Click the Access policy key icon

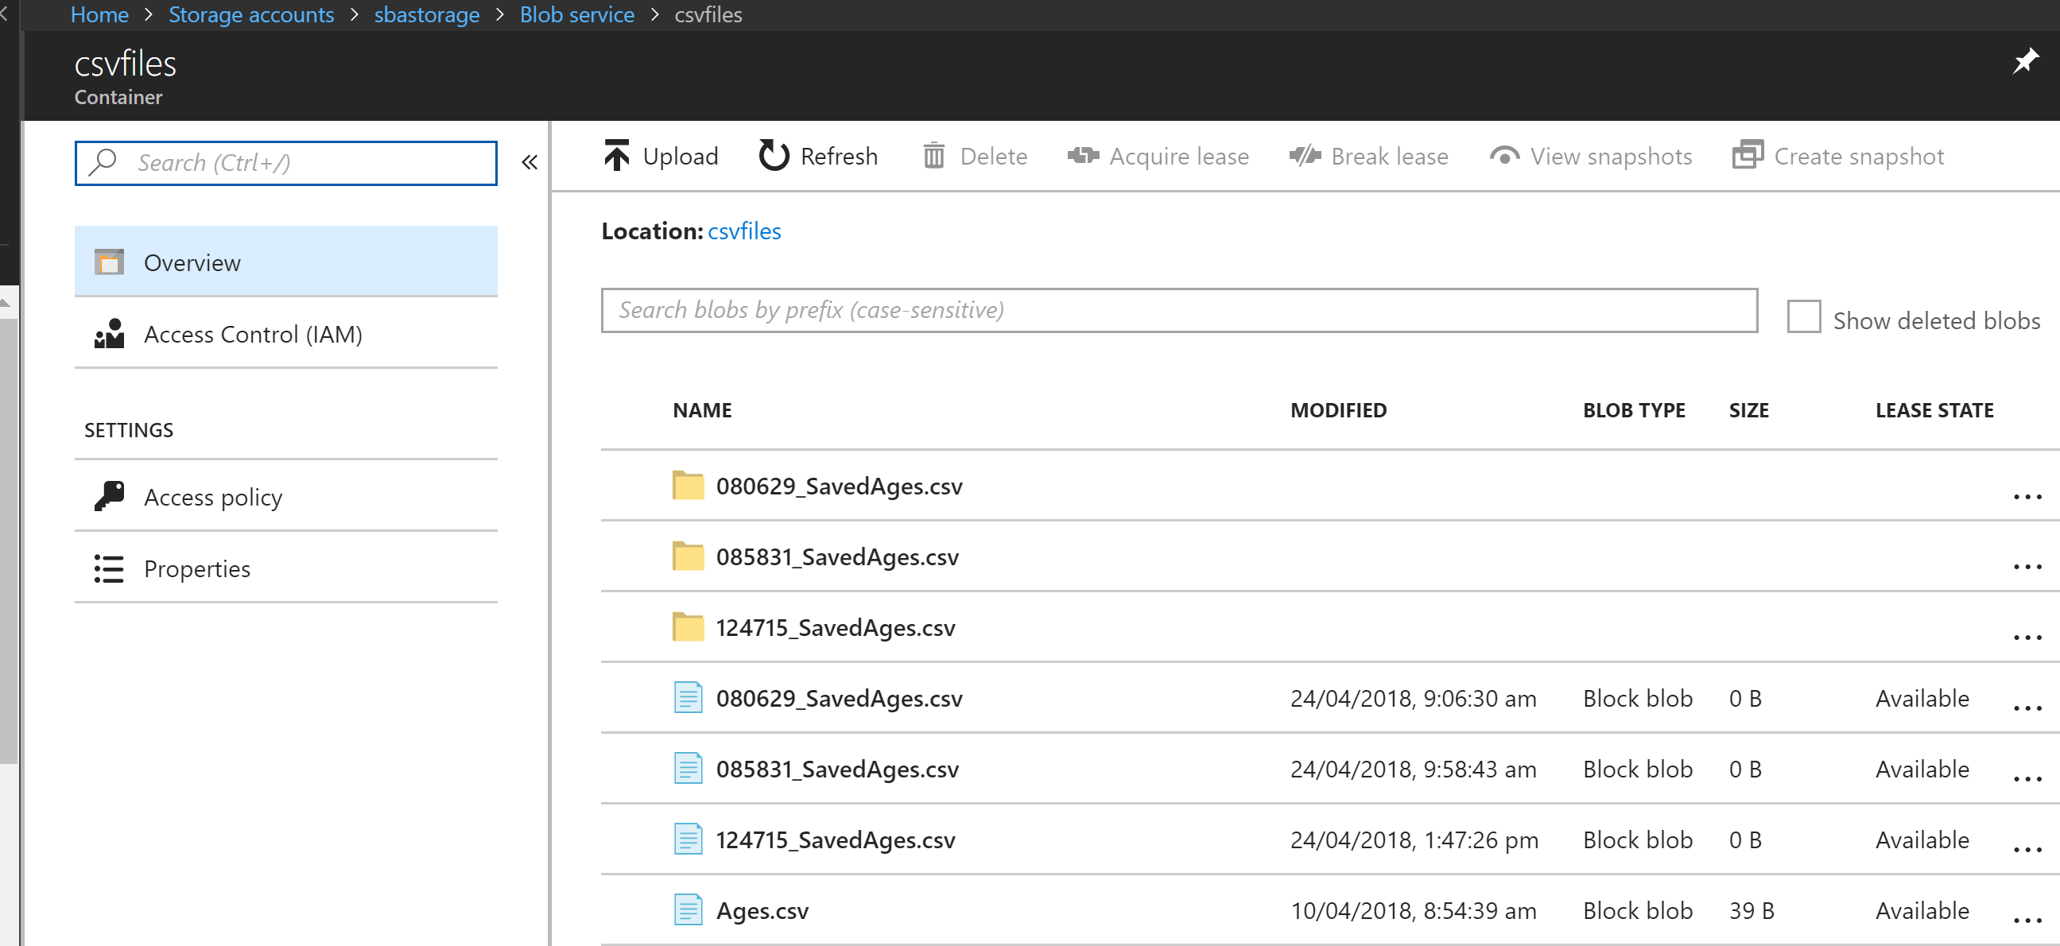click(x=110, y=497)
